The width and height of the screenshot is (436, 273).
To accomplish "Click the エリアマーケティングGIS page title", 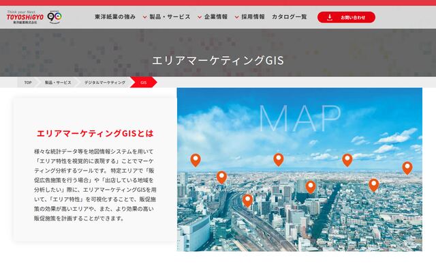I will click(218, 61).
